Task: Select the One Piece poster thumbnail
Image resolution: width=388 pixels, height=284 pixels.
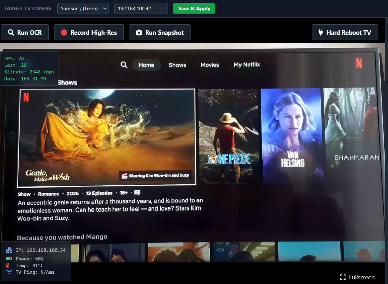Action: (x=228, y=136)
